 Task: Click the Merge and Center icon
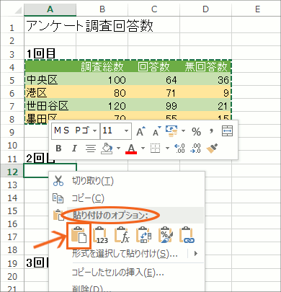(227, 131)
